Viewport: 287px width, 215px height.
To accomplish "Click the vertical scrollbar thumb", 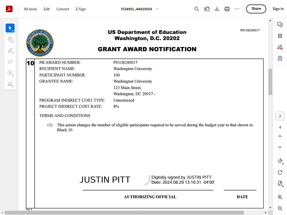I will pyautogui.click(x=270, y=82).
